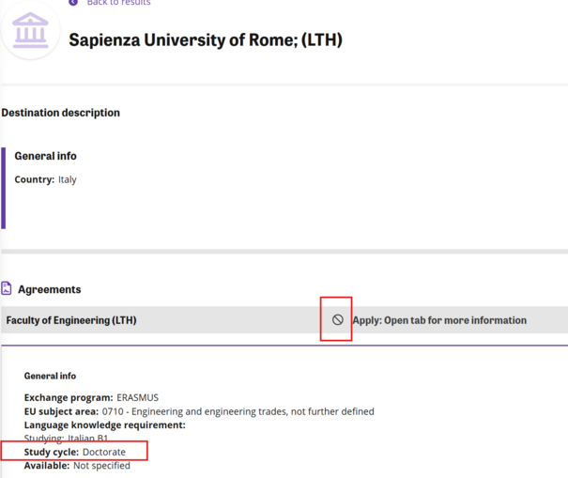Click the Destination description heading
The height and width of the screenshot is (478, 568).
point(61,113)
